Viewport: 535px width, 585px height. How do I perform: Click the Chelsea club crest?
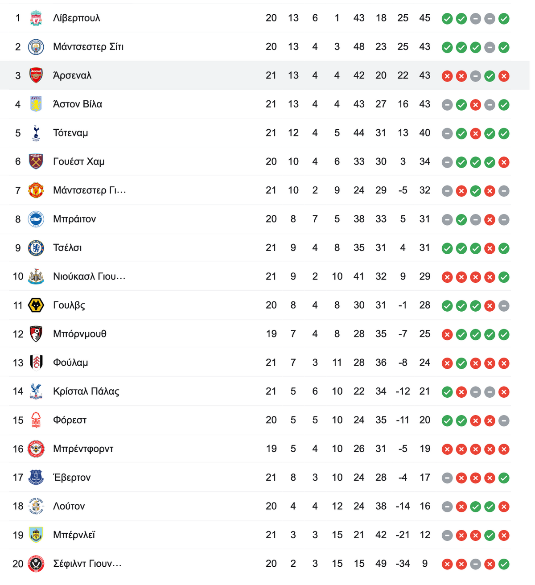pos(36,248)
